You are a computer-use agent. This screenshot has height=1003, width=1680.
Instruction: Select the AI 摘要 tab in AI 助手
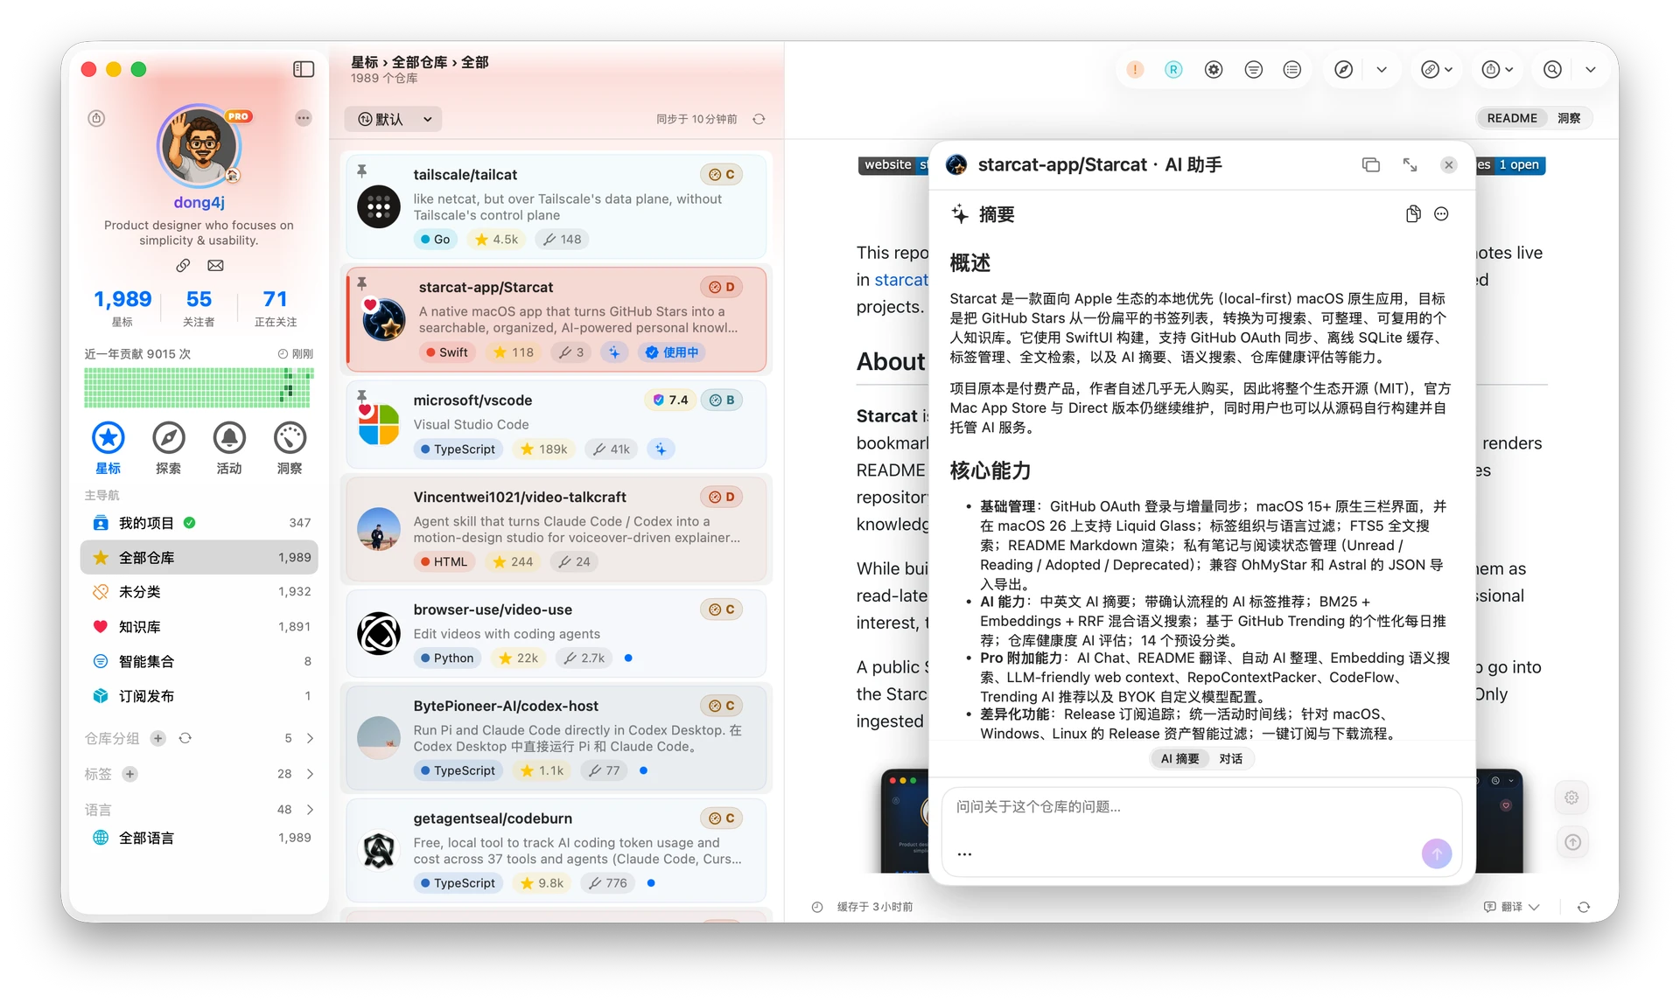click(1179, 759)
